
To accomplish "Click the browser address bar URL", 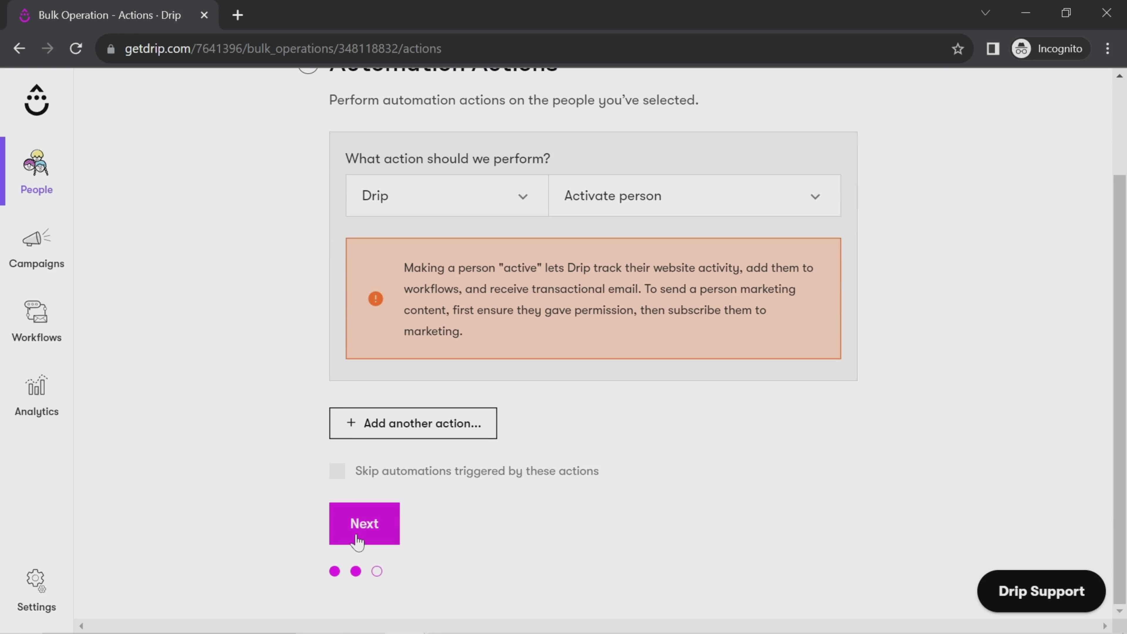I will click(x=283, y=48).
